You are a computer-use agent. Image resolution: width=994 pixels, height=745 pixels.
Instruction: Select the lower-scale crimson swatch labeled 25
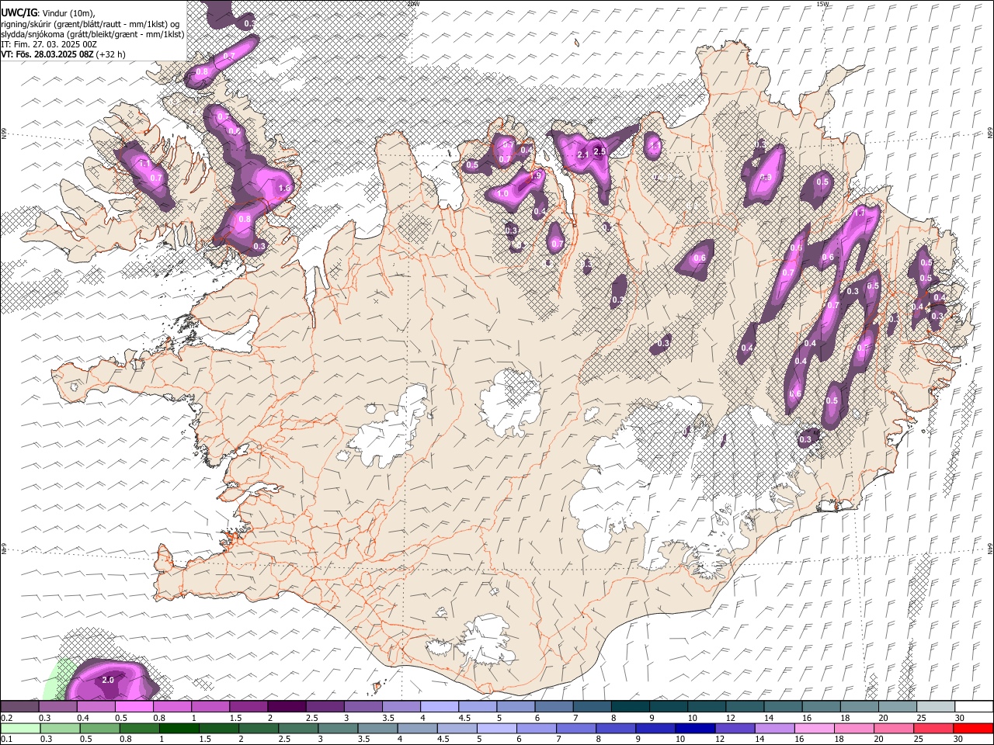tap(934, 728)
